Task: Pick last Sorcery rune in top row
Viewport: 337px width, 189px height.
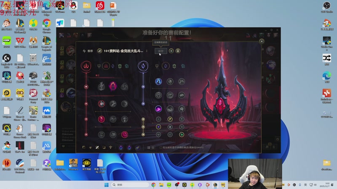Action: point(182,81)
